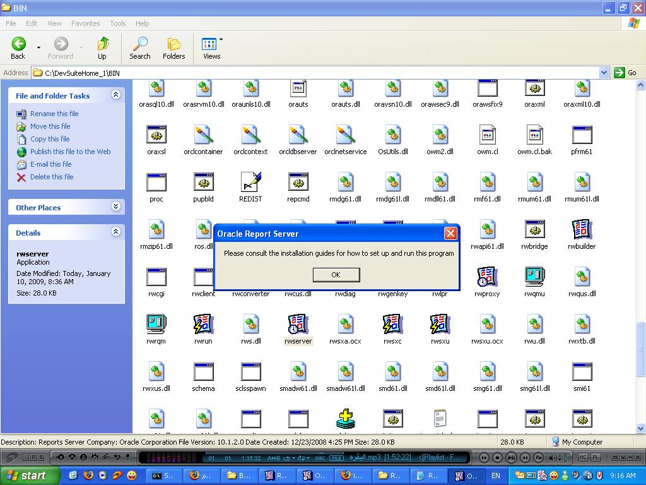Select the rwrun application icon
Image resolution: width=646 pixels, height=485 pixels.
coord(203,325)
